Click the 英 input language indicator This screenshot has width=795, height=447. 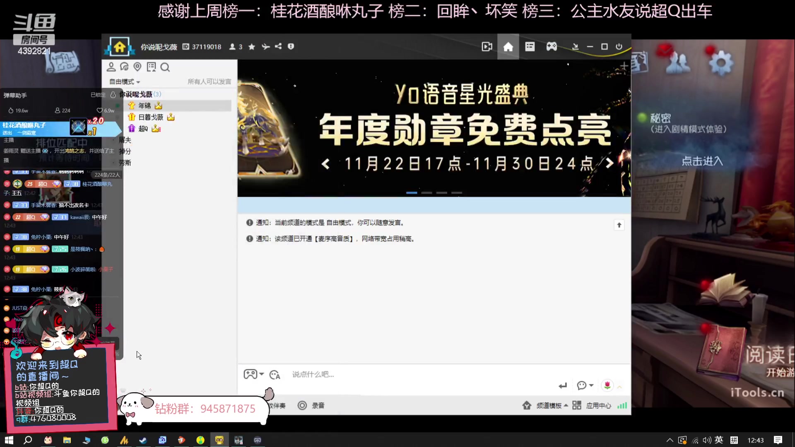pyautogui.click(x=719, y=440)
